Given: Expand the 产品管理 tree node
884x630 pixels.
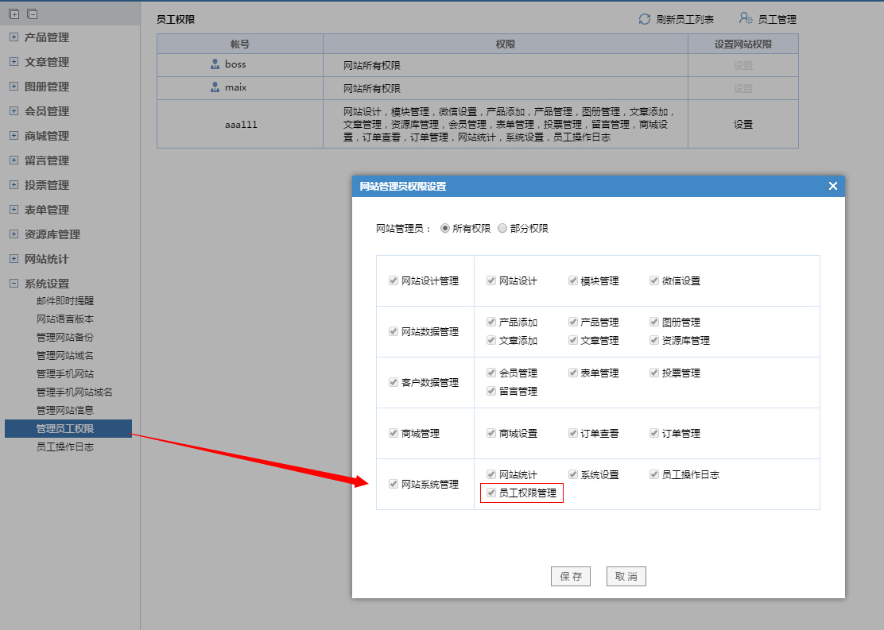Looking at the screenshot, I should (x=14, y=37).
